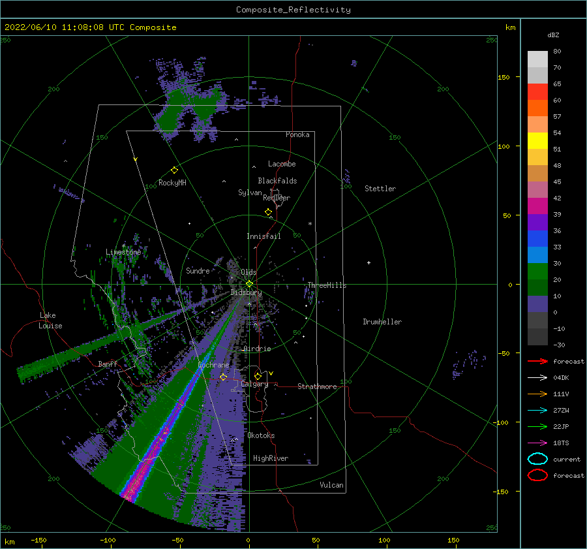Select the bright green 20-30 dBZ swatch

[x=537, y=272]
